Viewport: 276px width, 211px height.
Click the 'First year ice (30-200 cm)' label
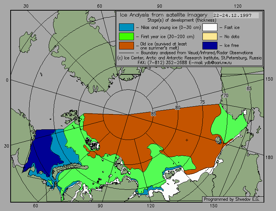tap(168, 37)
